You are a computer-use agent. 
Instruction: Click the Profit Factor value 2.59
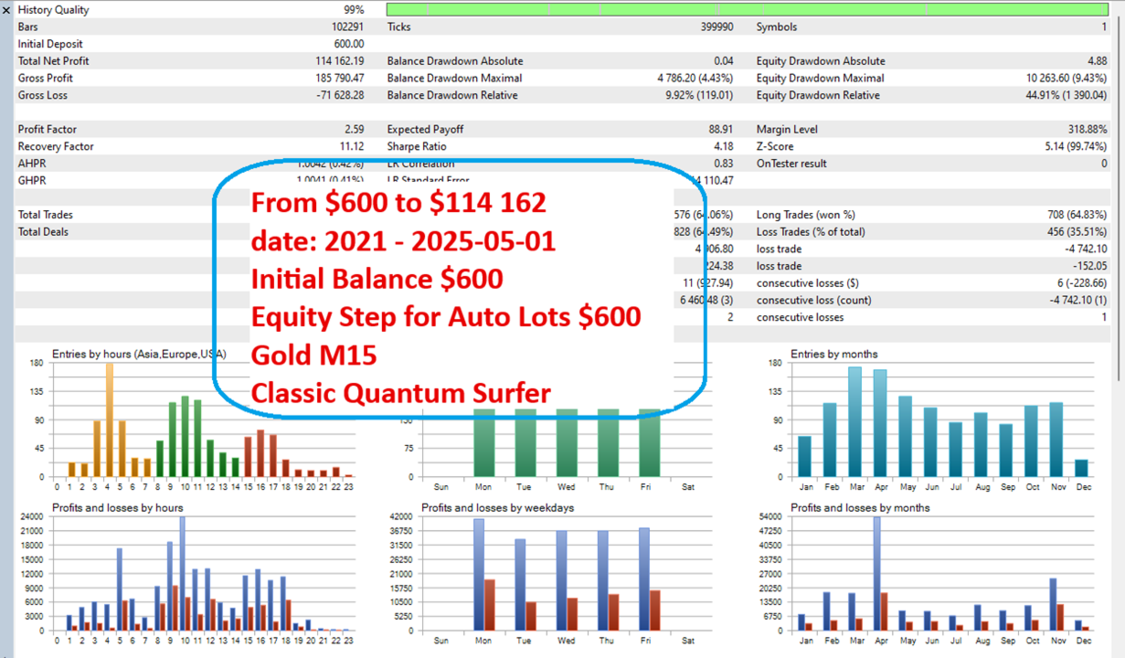coord(355,130)
